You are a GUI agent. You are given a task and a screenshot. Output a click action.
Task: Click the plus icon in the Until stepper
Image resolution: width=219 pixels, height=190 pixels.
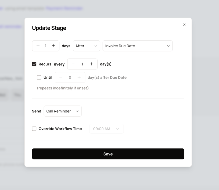[79, 77]
